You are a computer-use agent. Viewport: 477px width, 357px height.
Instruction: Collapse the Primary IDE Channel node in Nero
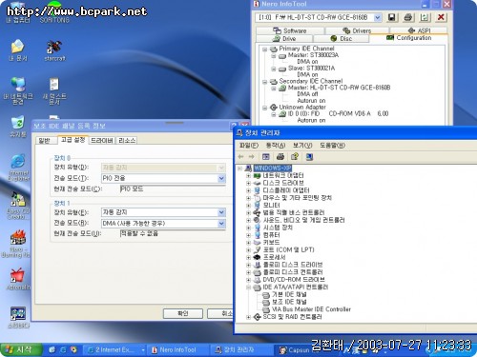point(264,50)
